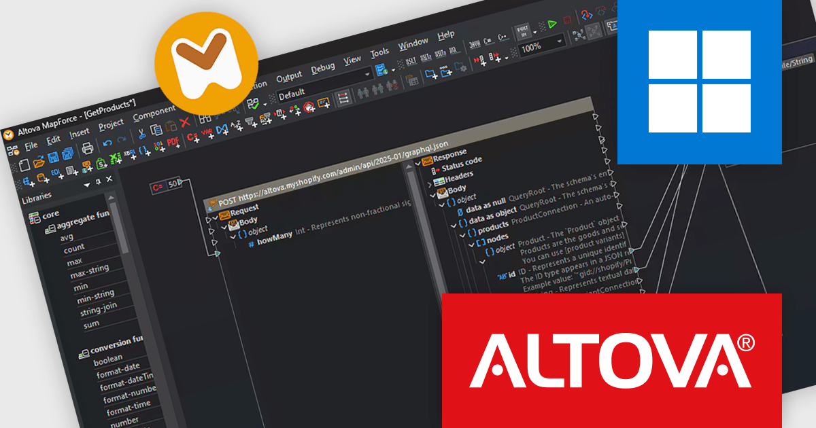Click the constant component with value 50

(167, 185)
